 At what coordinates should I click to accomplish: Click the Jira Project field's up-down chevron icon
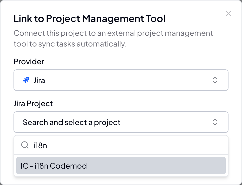coord(215,122)
